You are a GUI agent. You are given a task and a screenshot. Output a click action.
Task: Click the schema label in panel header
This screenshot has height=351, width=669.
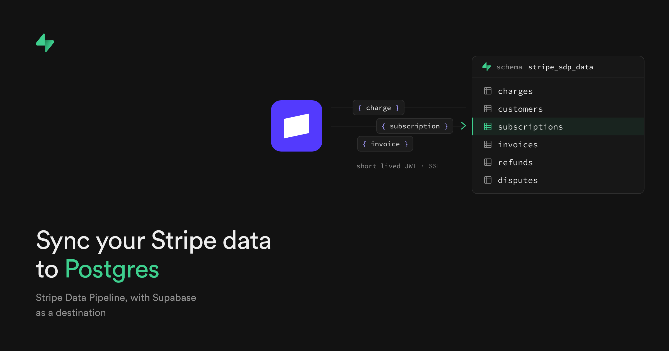(509, 67)
